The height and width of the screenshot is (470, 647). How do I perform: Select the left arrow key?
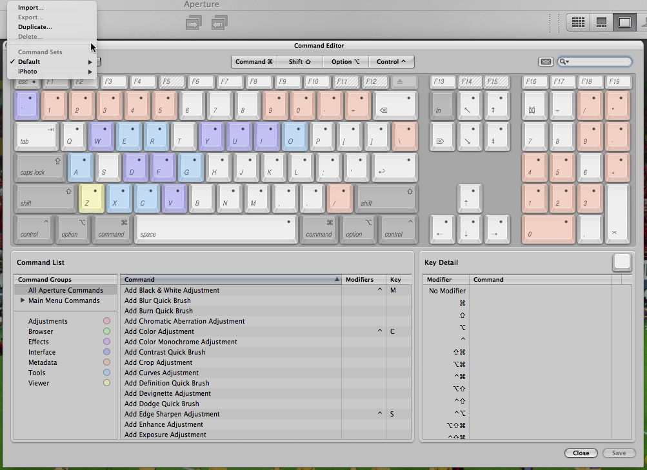442,230
